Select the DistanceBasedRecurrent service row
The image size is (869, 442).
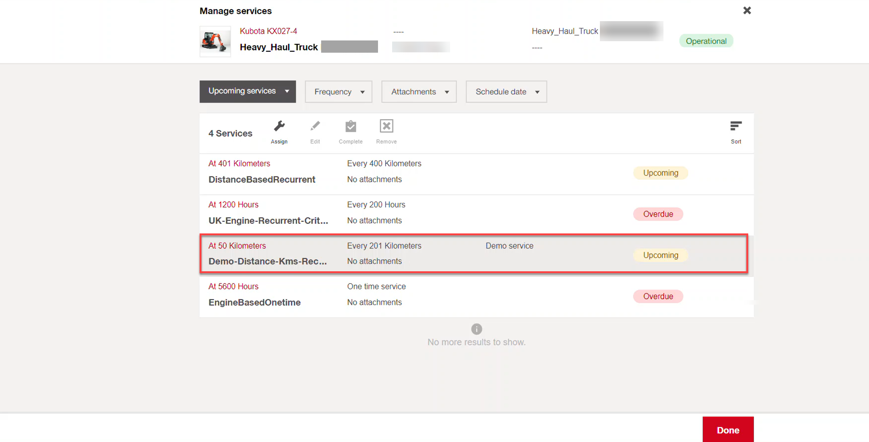click(x=262, y=180)
